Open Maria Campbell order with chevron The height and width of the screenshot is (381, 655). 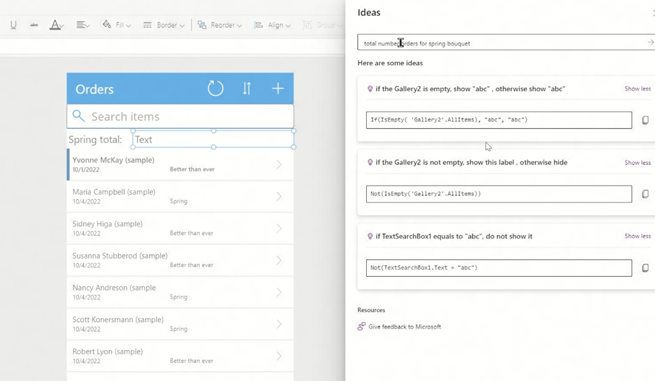coord(279,197)
